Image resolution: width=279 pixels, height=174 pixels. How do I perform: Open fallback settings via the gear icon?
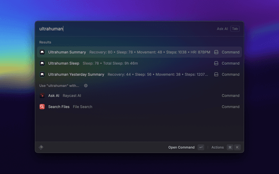[86, 86]
